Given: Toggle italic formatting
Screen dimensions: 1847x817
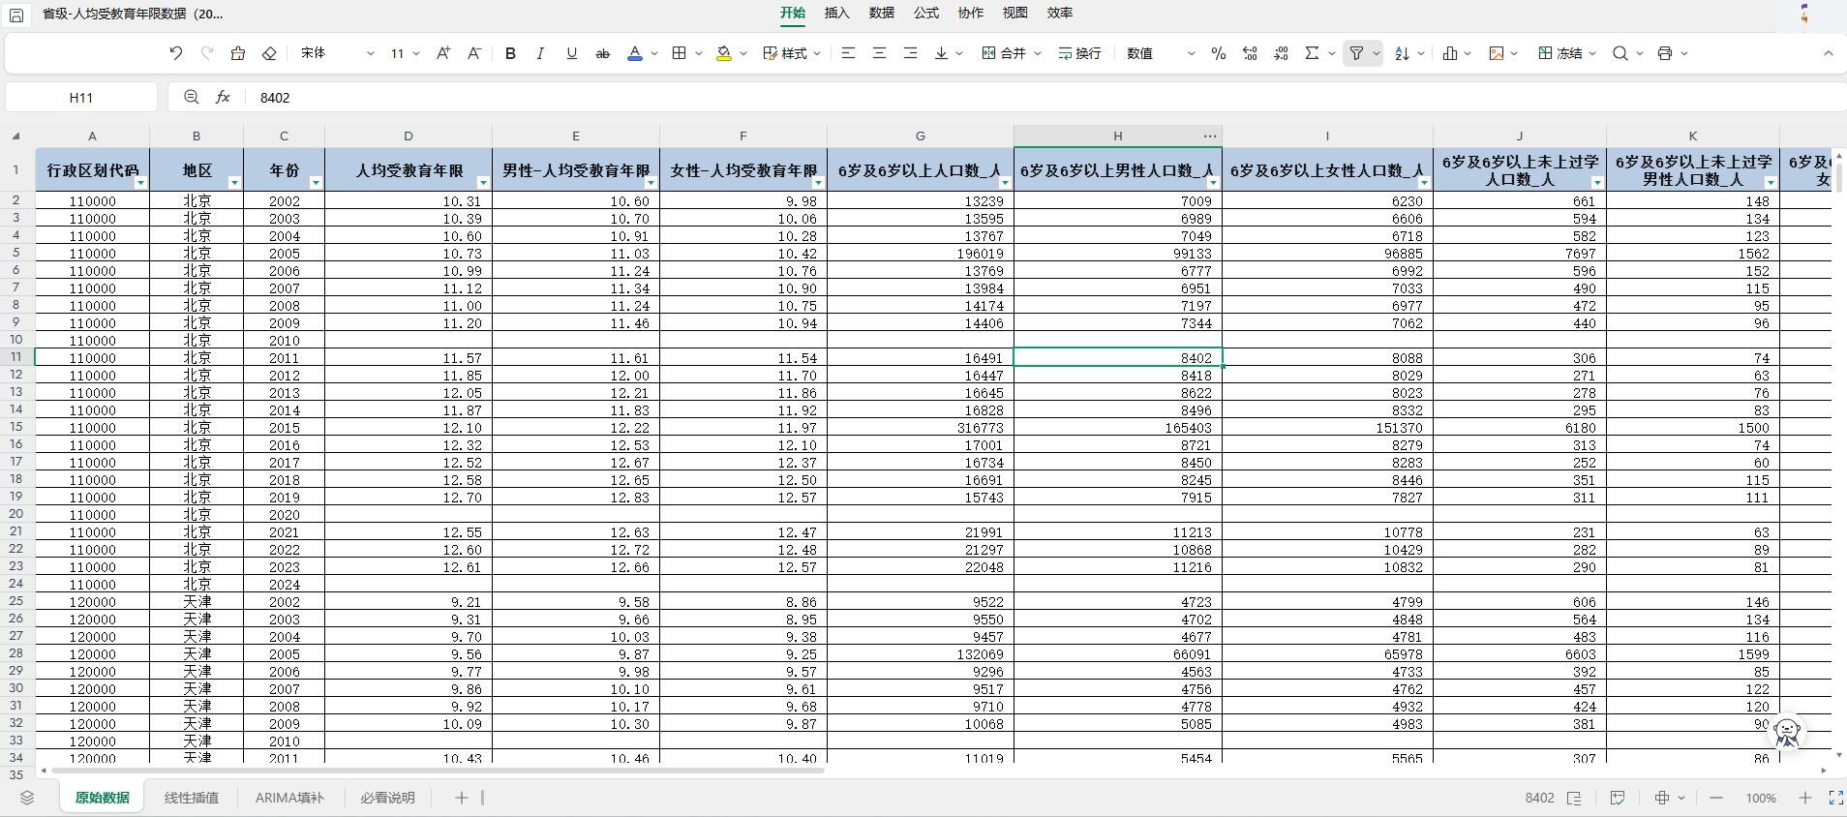Looking at the screenshot, I should [x=540, y=53].
